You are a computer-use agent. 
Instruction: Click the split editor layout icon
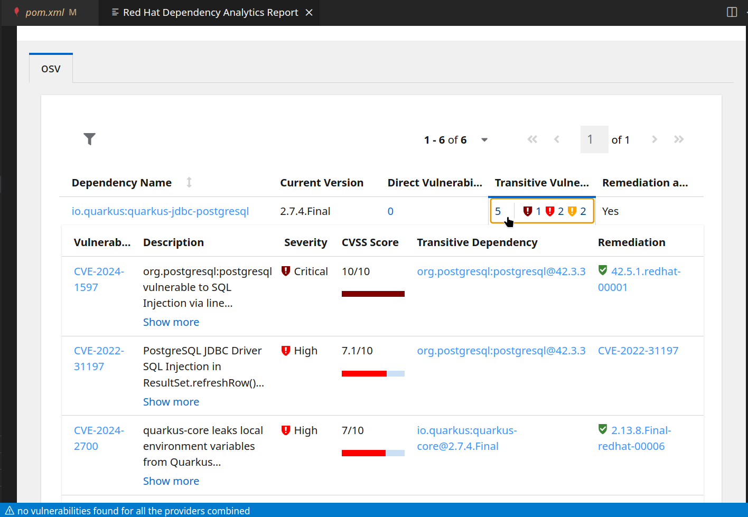[x=732, y=12]
